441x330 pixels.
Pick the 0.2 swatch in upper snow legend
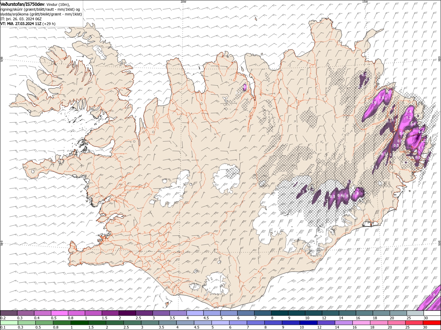click(9, 313)
